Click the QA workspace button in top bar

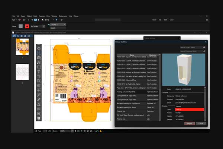160,20
